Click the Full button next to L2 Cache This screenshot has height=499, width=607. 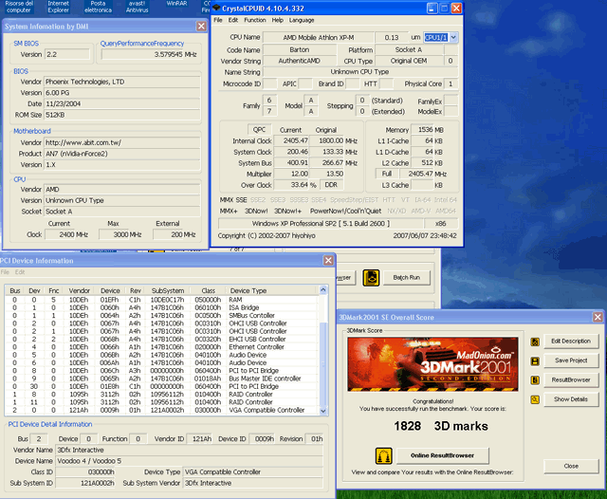387,174
